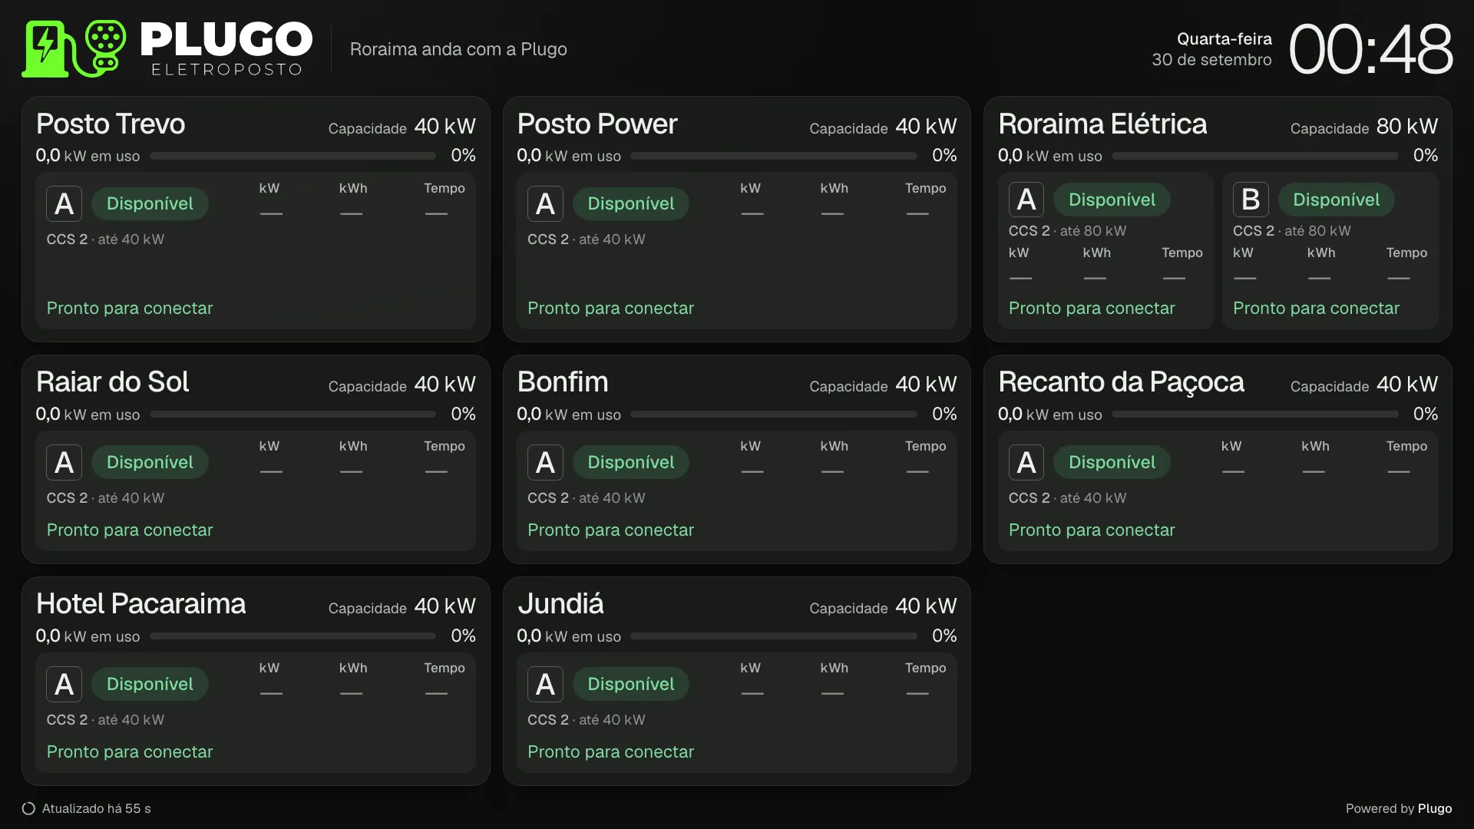Click Atualizado há 55 s status text
The width and height of the screenshot is (1474, 829).
(97, 808)
